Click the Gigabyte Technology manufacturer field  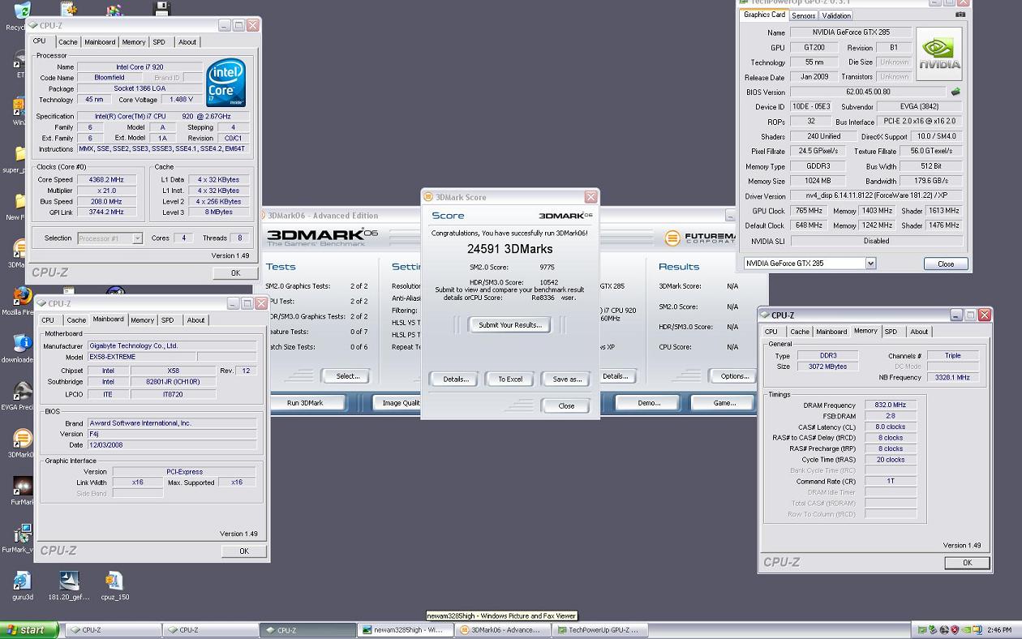(x=171, y=346)
